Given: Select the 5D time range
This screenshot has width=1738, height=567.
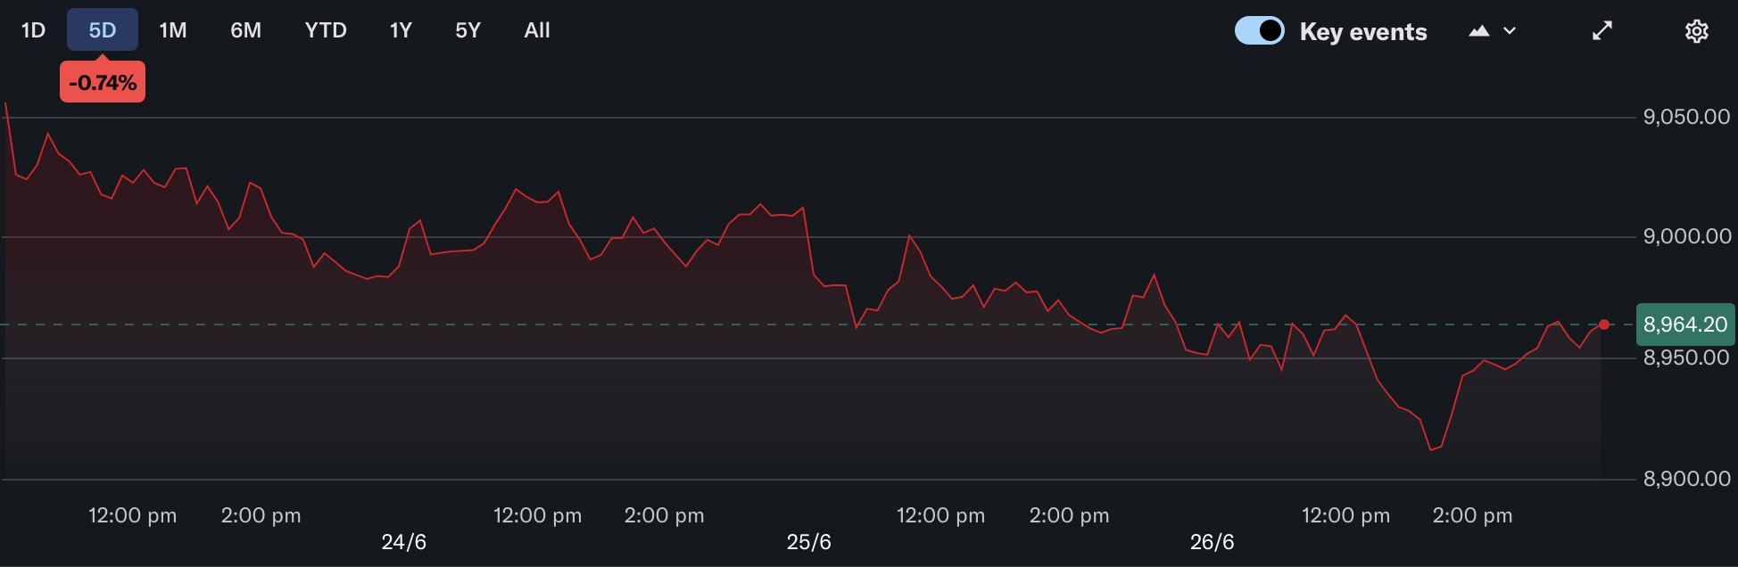Looking at the screenshot, I should (x=103, y=30).
